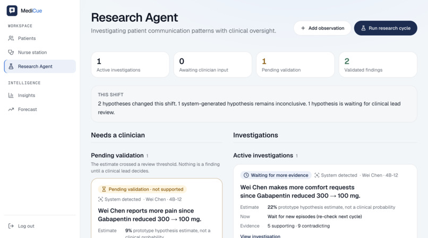Image resolution: width=428 pixels, height=238 pixels.
Task: Click the Insights bar chart icon
Action: 11,95
